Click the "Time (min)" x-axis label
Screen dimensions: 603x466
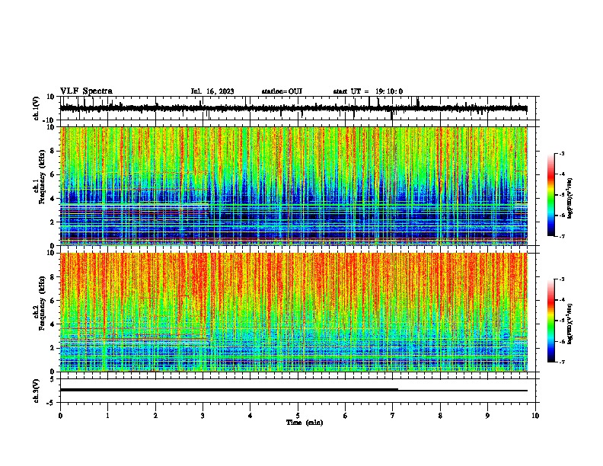305,423
